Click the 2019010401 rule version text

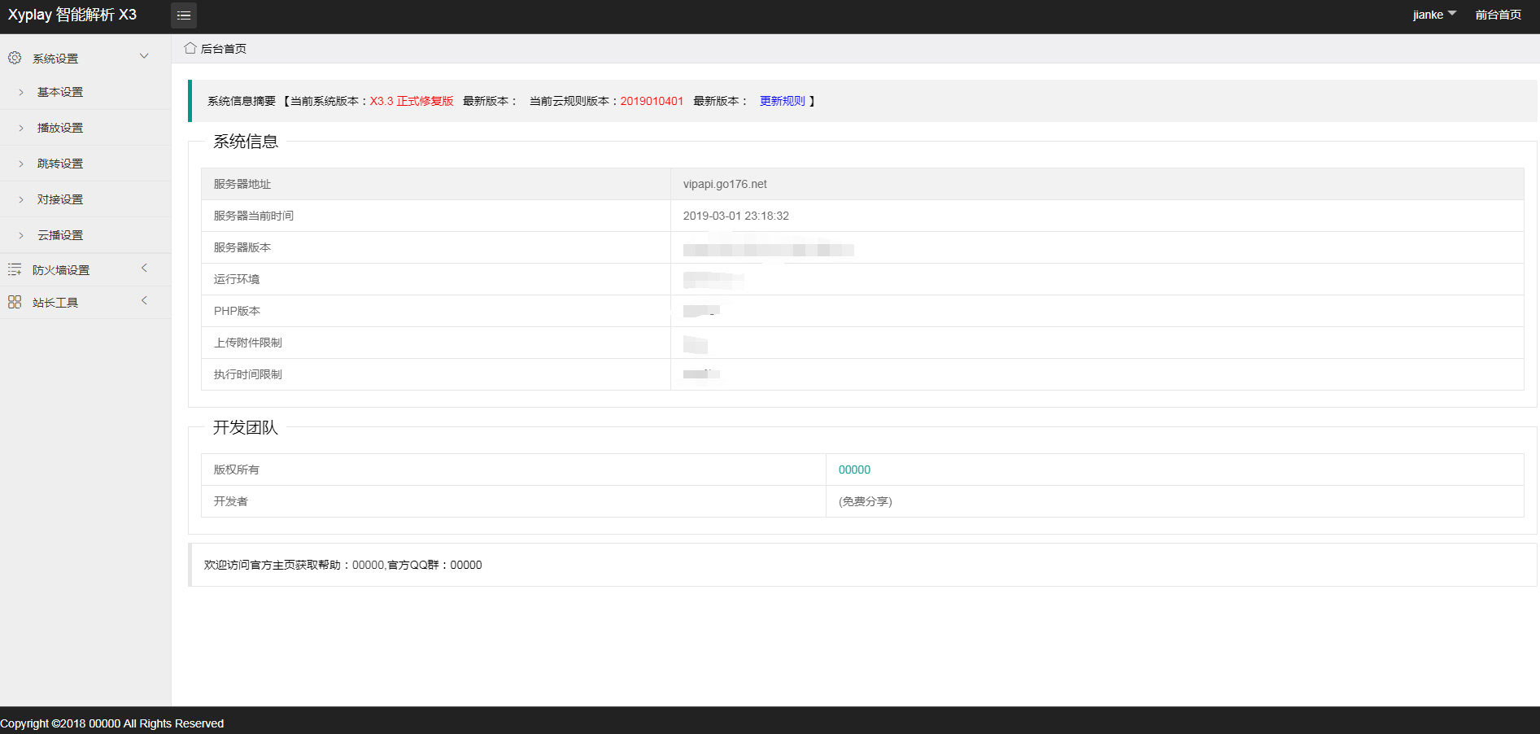tap(652, 101)
